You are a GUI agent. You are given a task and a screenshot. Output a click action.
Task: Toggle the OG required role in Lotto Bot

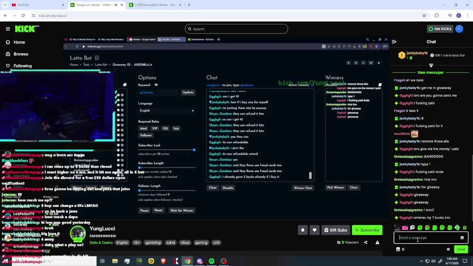165,129
